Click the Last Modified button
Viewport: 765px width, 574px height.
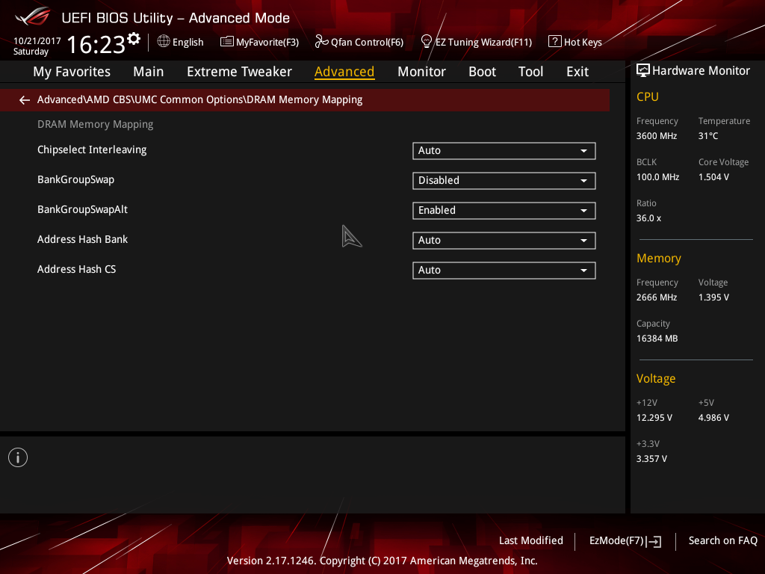click(x=531, y=541)
